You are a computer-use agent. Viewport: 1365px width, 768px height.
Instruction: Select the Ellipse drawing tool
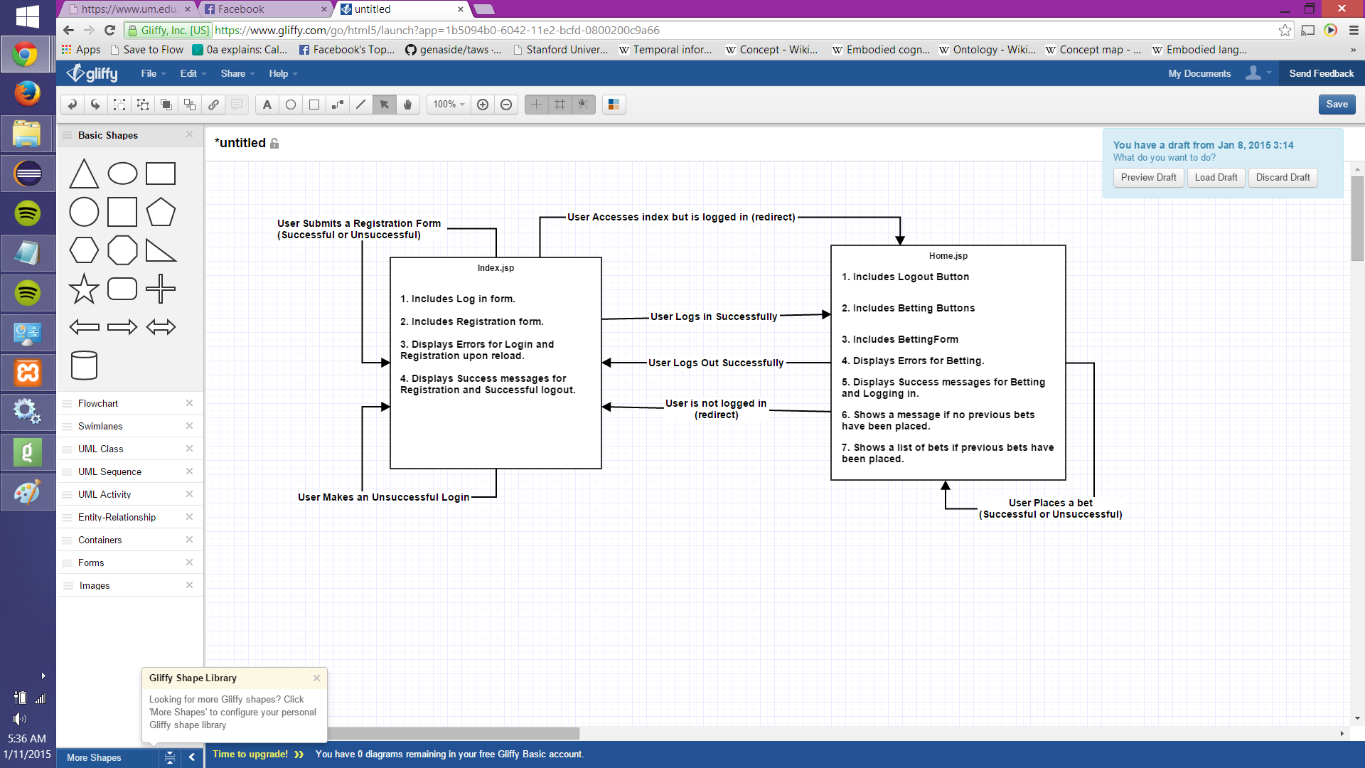point(291,105)
